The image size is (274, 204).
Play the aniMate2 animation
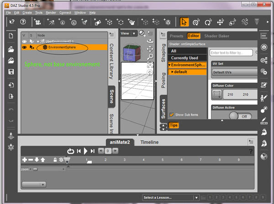pyautogui.click(x=85, y=151)
